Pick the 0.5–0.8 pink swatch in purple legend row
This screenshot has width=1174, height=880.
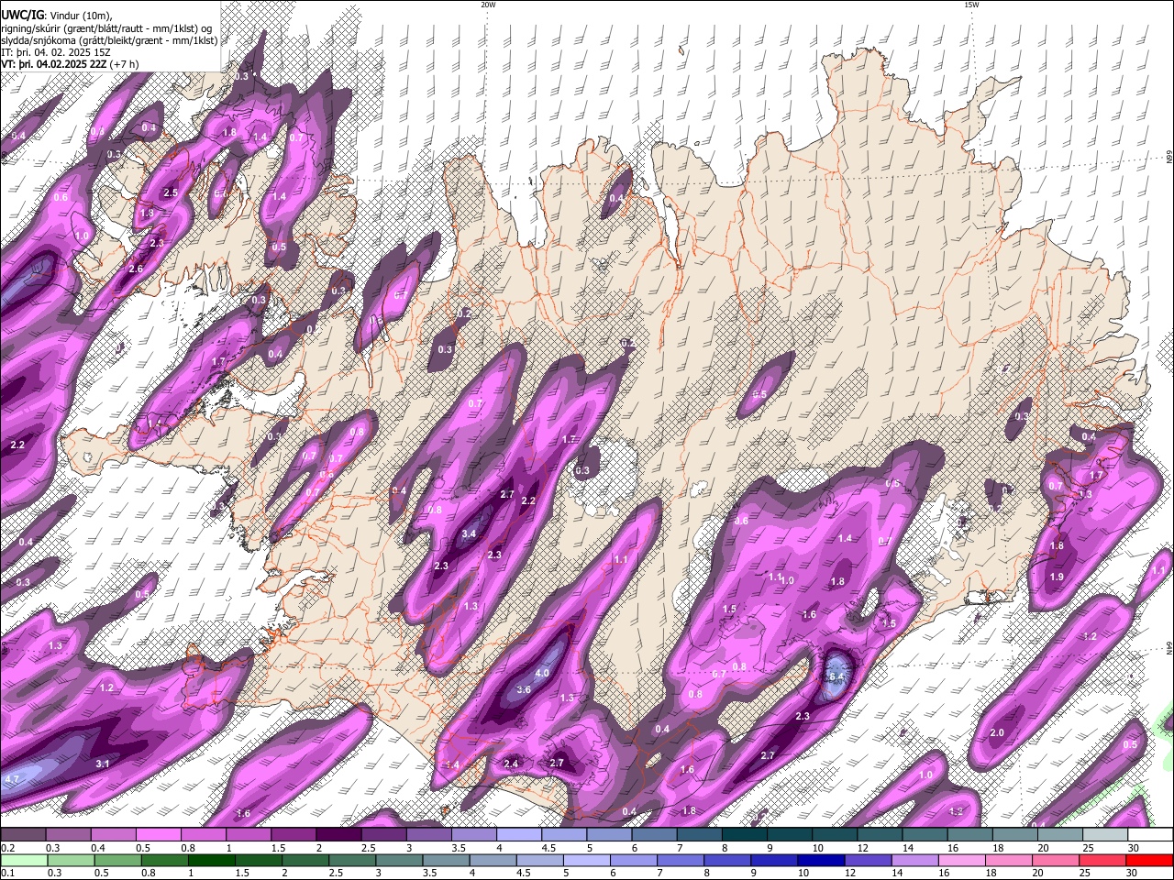pyautogui.click(x=158, y=834)
